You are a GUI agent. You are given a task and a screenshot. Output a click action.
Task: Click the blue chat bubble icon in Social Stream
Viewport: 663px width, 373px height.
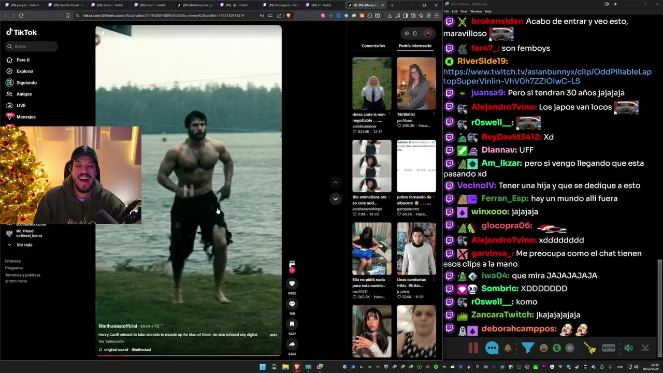pyautogui.click(x=492, y=348)
